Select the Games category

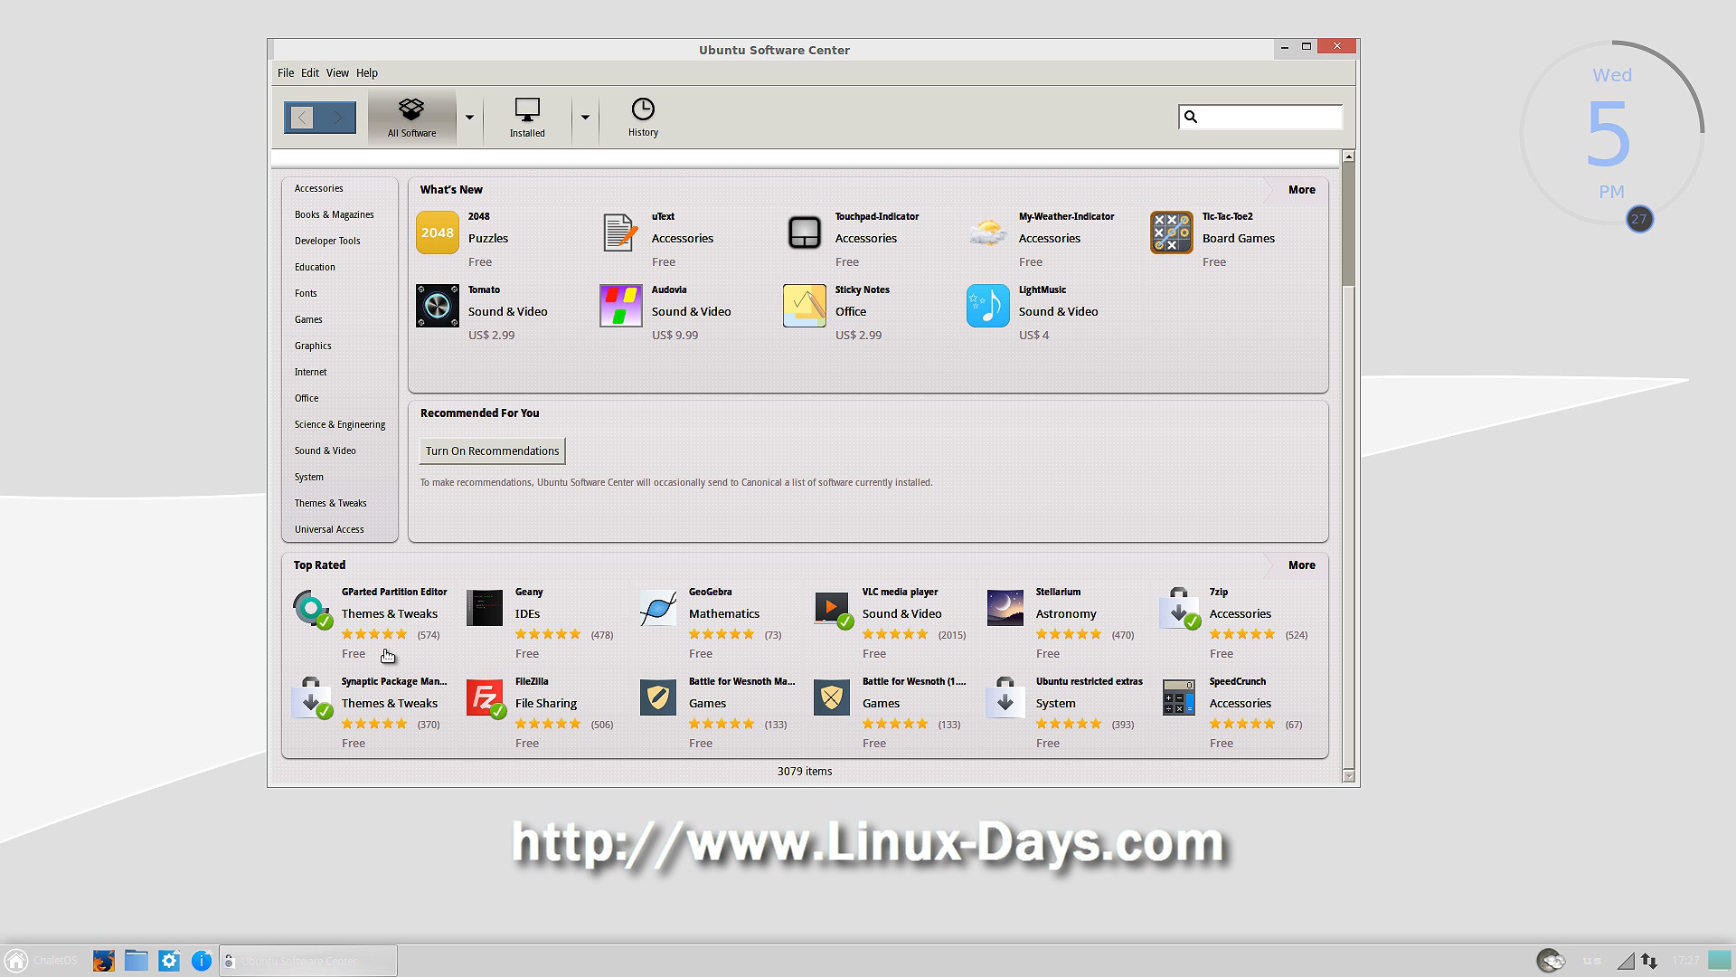point(308,319)
